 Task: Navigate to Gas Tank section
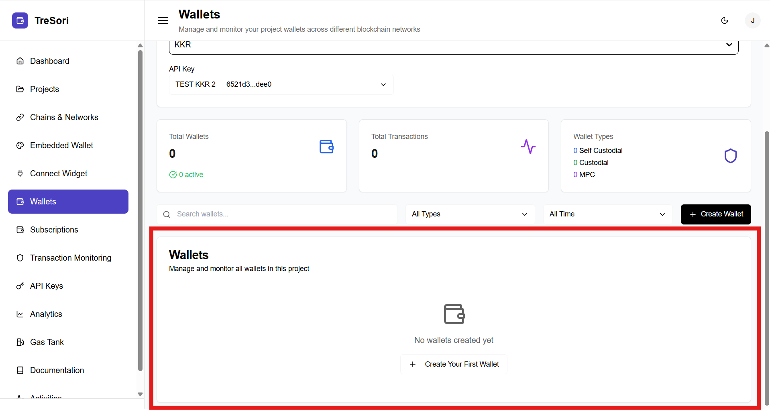tap(47, 342)
